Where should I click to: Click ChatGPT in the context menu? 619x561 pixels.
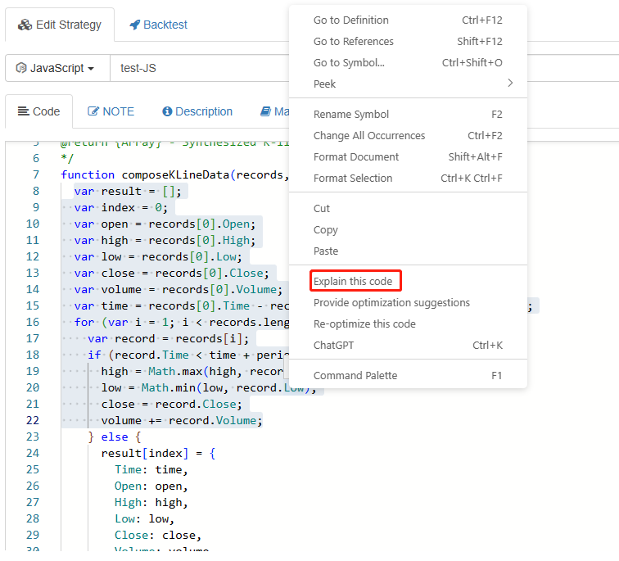pyautogui.click(x=333, y=346)
